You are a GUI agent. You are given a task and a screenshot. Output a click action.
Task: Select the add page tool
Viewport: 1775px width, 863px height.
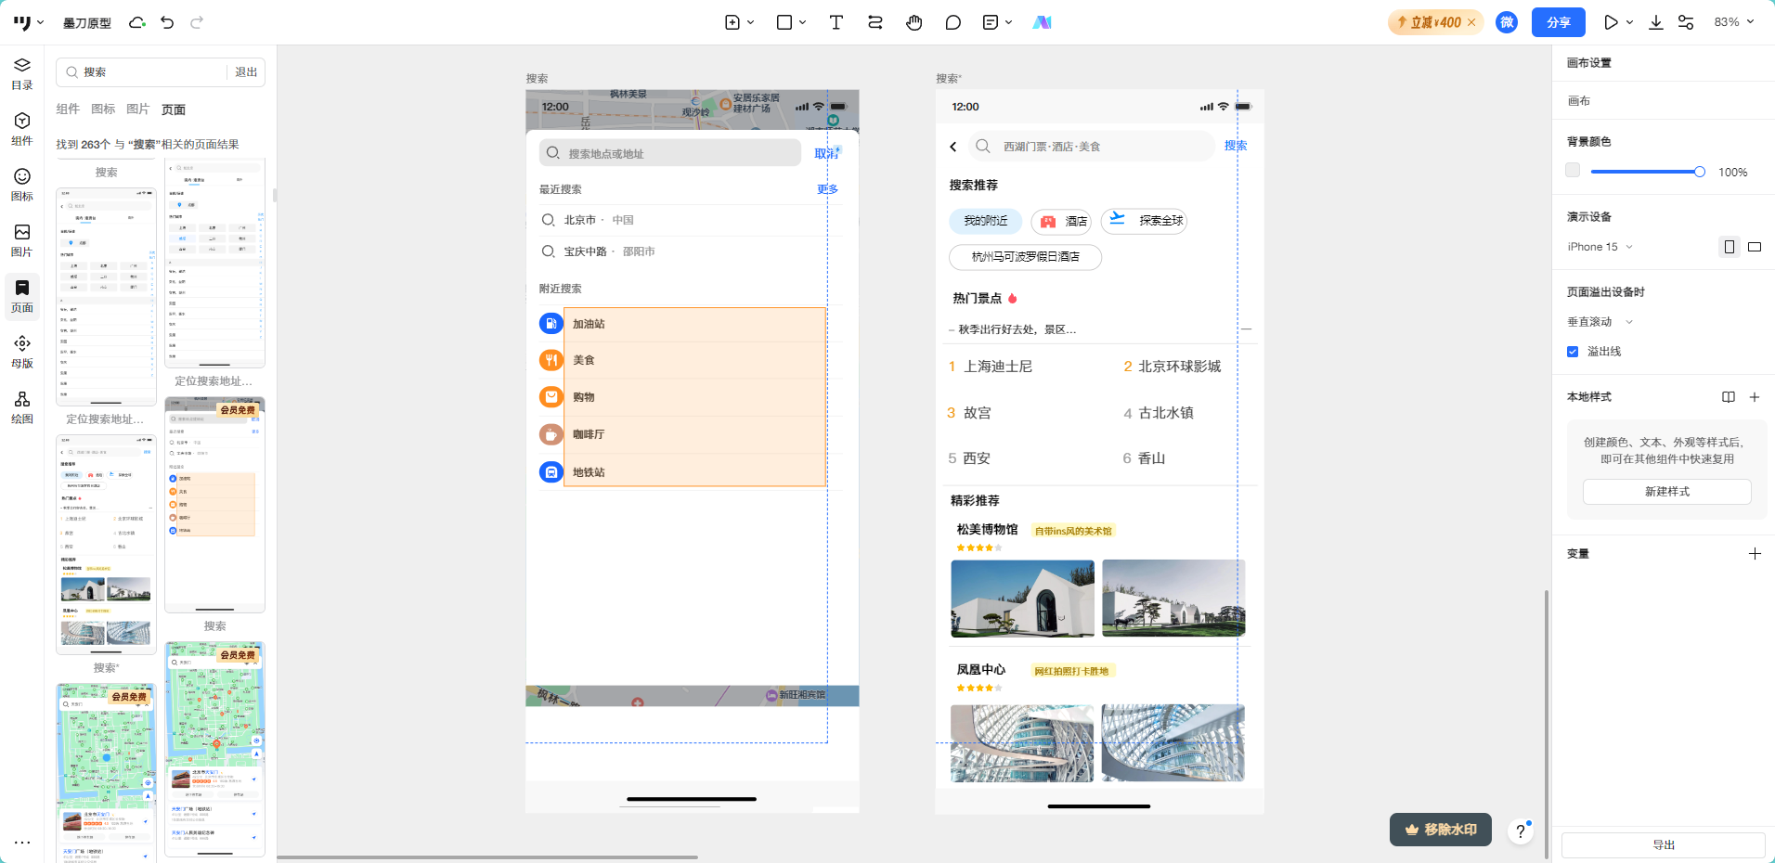click(732, 22)
